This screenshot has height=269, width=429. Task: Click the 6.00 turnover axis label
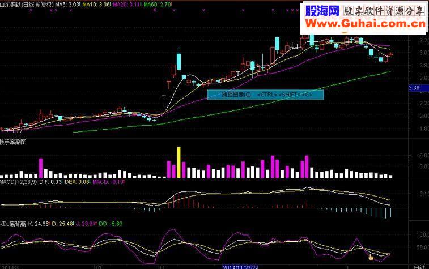click(x=424, y=155)
